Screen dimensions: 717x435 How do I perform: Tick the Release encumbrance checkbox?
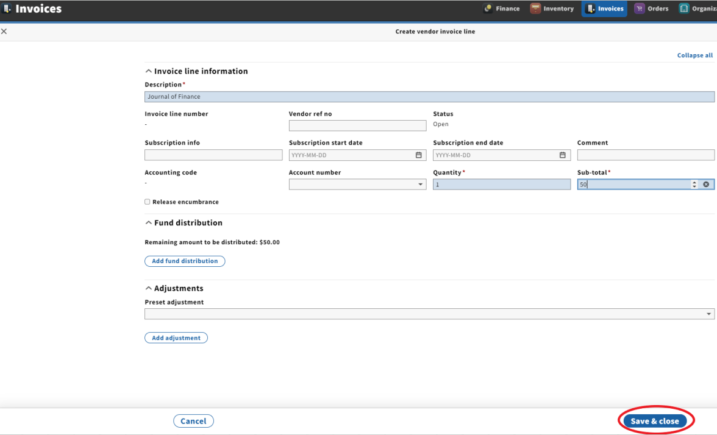(148, 202)
